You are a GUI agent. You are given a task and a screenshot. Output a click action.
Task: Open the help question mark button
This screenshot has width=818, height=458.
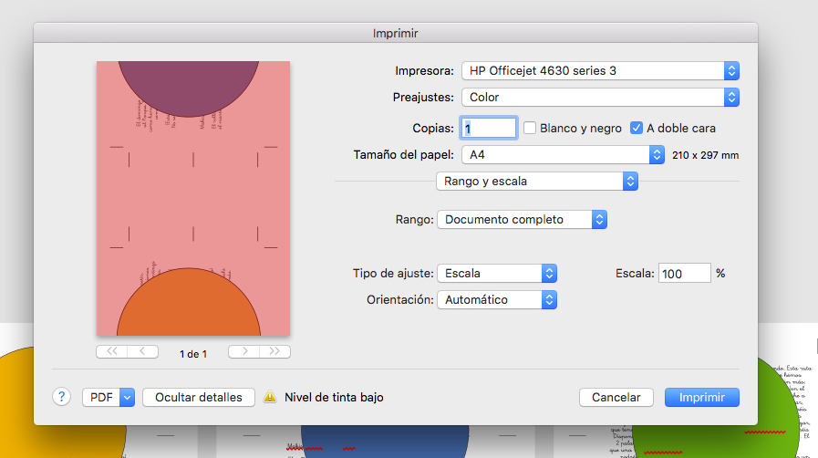point(62,397)
